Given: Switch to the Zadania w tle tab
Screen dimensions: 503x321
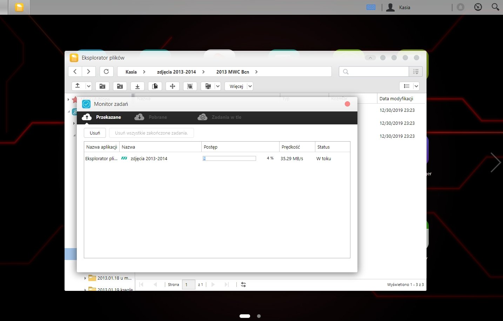Looking at the screenshot, I should pos(220,117).
